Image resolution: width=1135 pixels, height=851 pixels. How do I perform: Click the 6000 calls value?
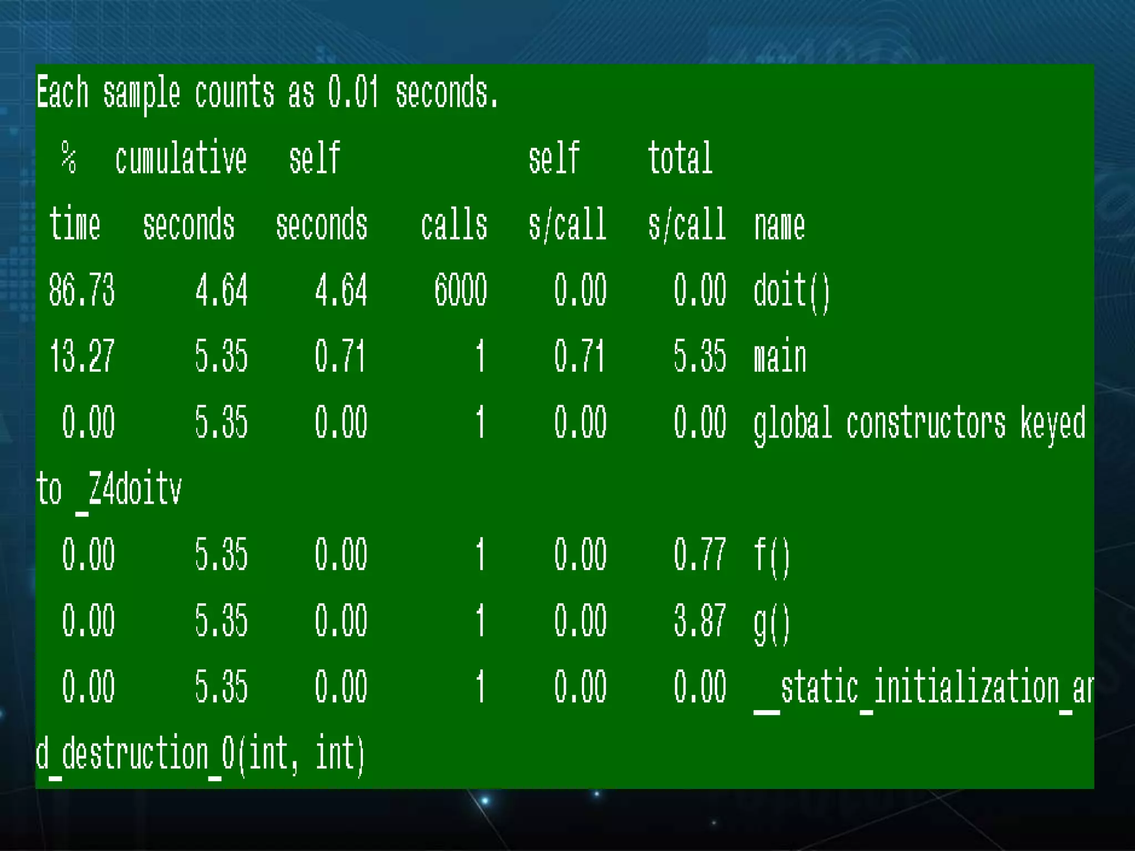[461, 290]
